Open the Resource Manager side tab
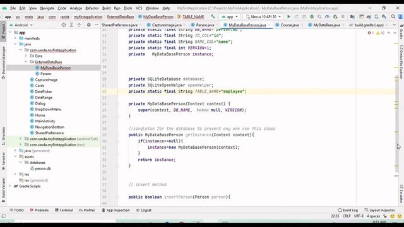This screenshot has height=227, width=404. (x=3, y=62)
